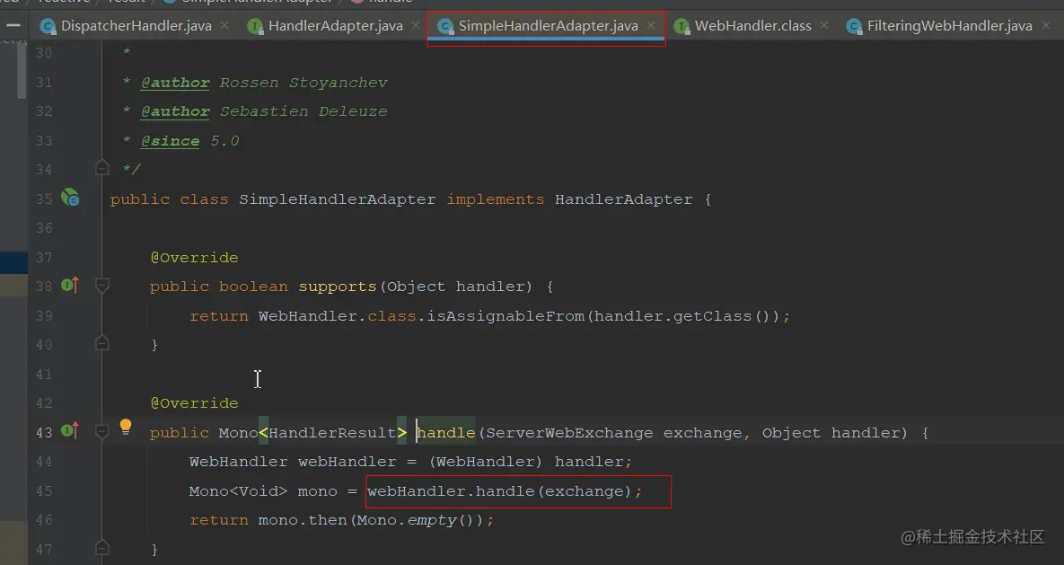This screenshot has height=565, width=1064.
Task: Click the Mono.empty() call on line 46
Action: [x=416, y=520]
